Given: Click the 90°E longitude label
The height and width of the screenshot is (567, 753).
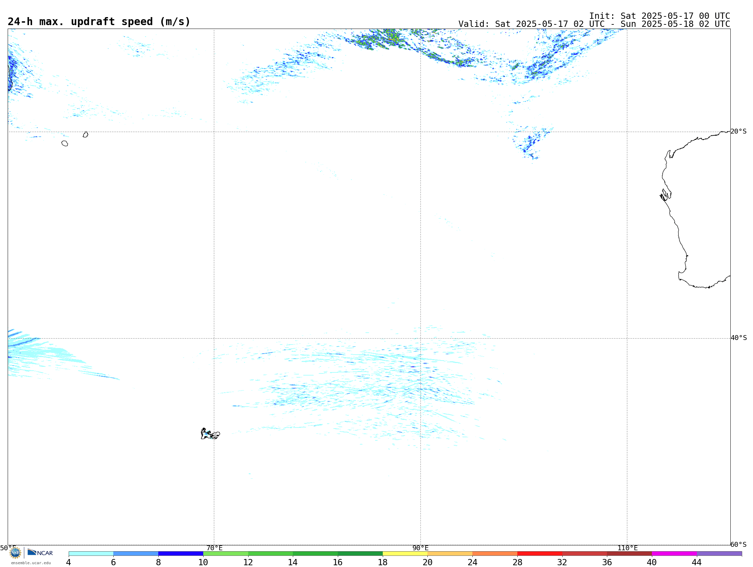Looking at the screenshot, I should point(420,548).
